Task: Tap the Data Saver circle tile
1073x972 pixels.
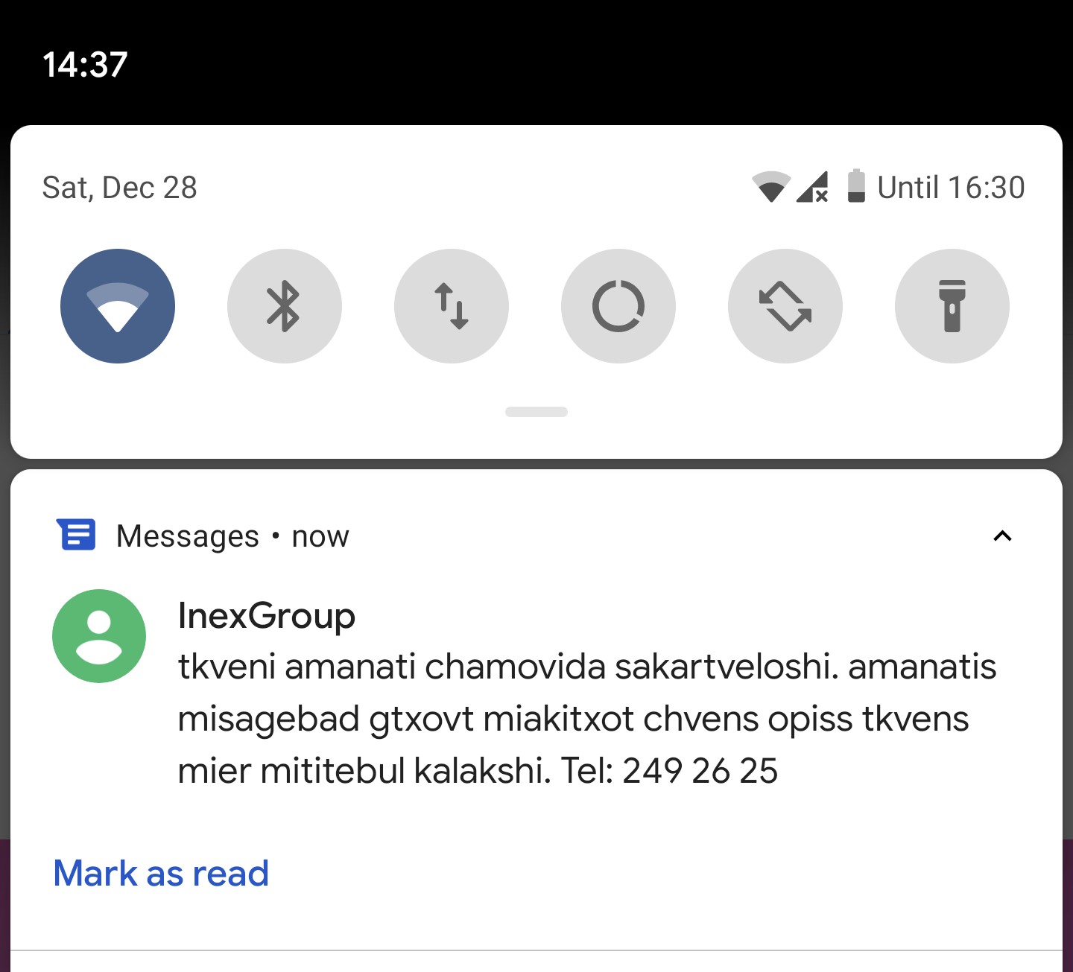Action: pos(618,306)
